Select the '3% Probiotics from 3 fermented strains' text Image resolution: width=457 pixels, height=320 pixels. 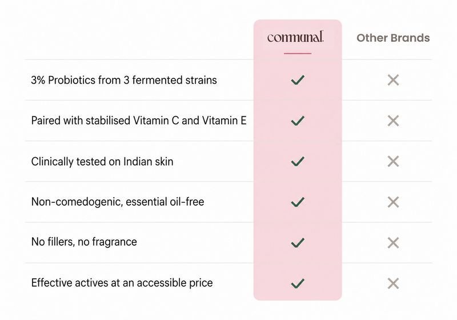click(124, 80)
